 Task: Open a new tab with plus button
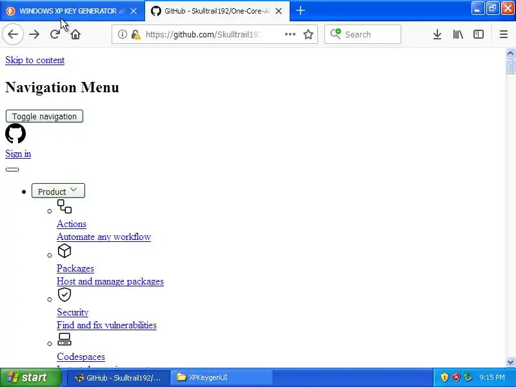(301, 10)
